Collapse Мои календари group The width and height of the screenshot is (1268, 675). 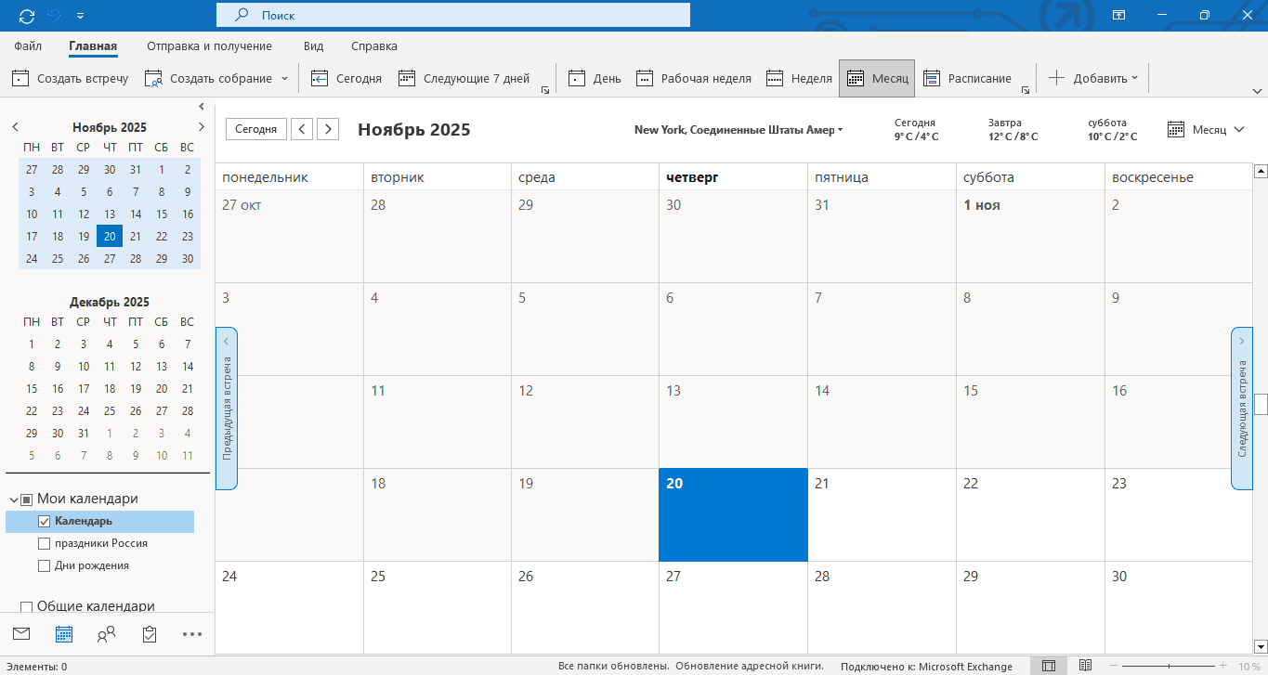(14, 500)
